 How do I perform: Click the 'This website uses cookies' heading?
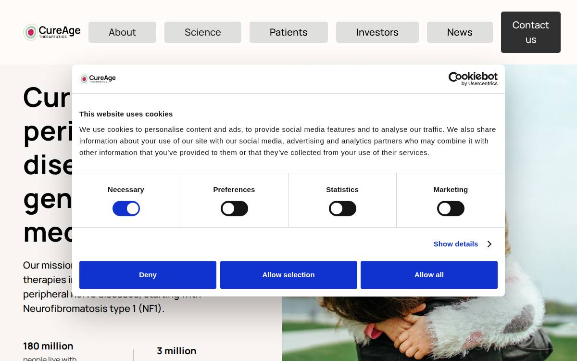coord(126,114)
